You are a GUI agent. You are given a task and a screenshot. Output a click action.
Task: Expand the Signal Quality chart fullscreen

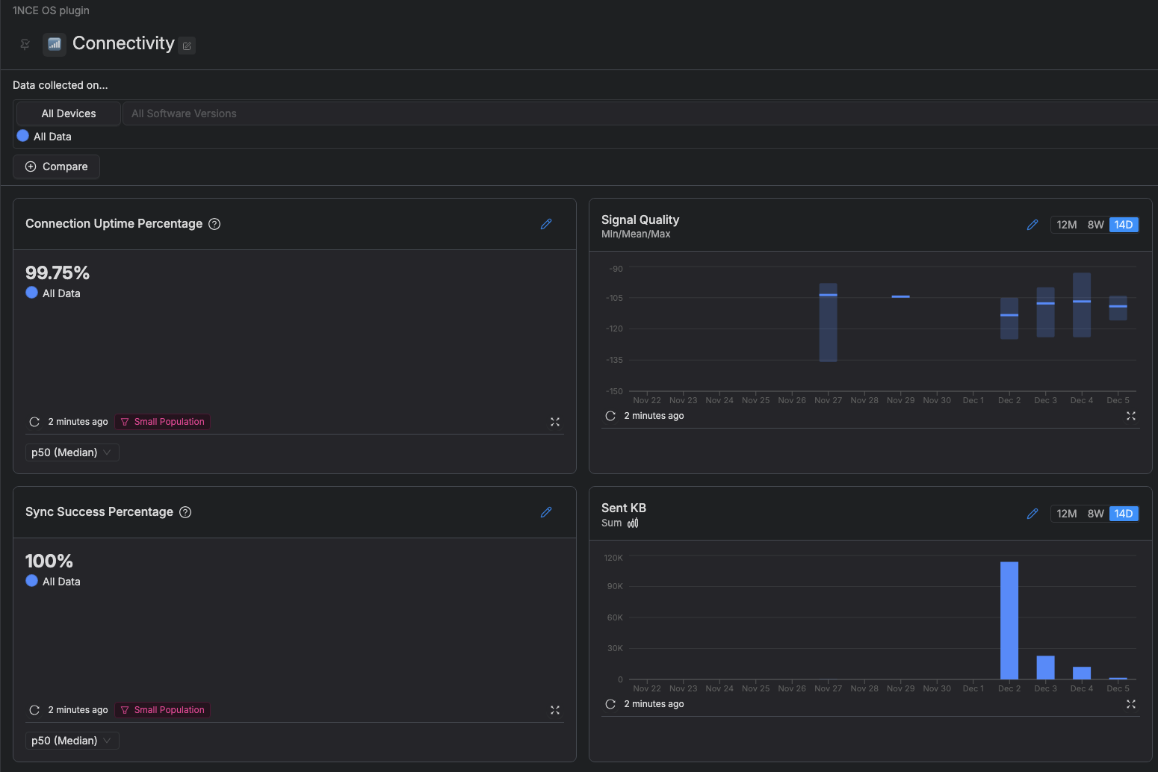click(1131, 416)
